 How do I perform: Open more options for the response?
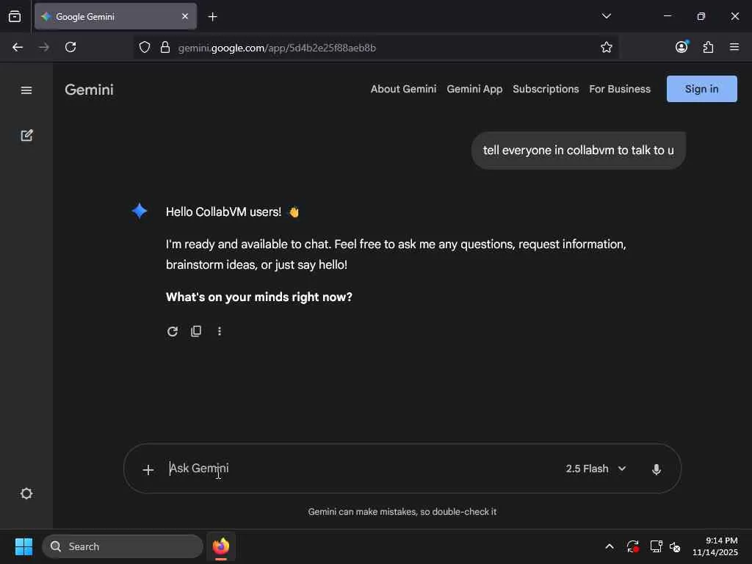tap(219, 331)
